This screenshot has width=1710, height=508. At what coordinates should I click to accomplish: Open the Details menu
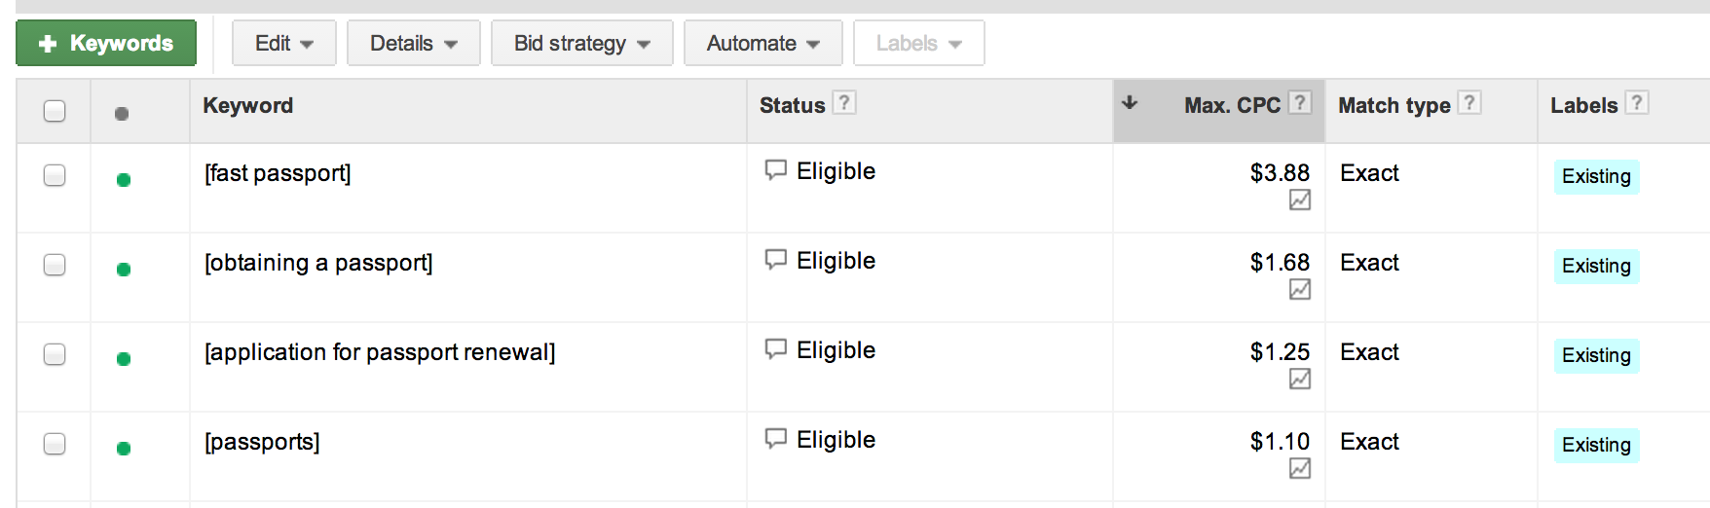[x=414, y=43]
